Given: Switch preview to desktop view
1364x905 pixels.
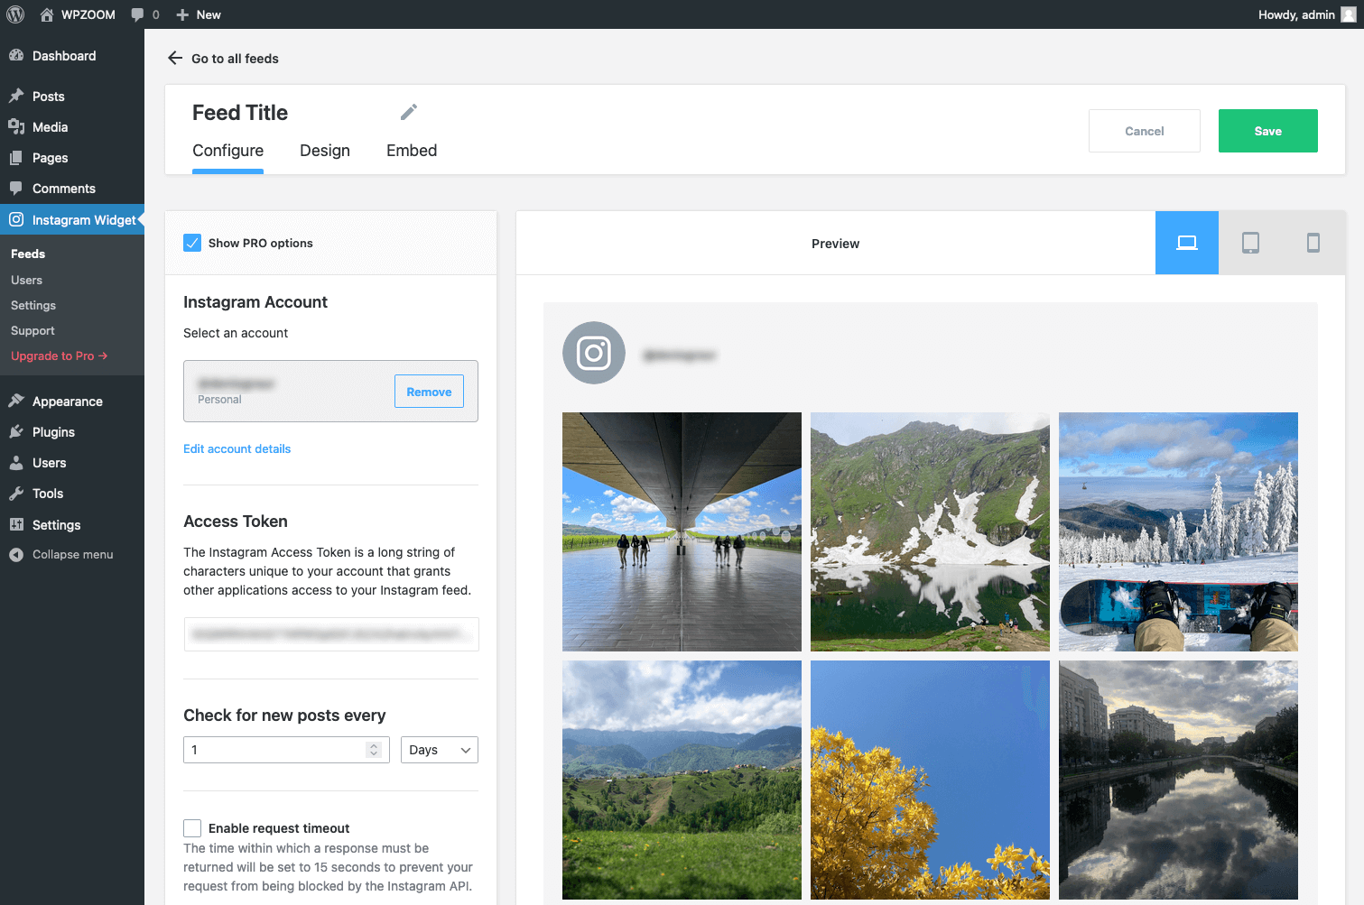Looking at the screenshot, I should [x=1187, y=243].
